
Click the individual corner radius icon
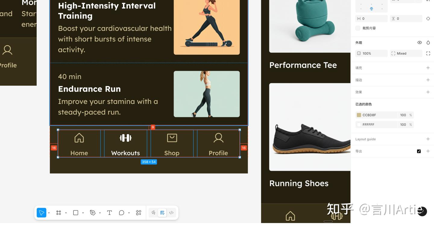428,53
